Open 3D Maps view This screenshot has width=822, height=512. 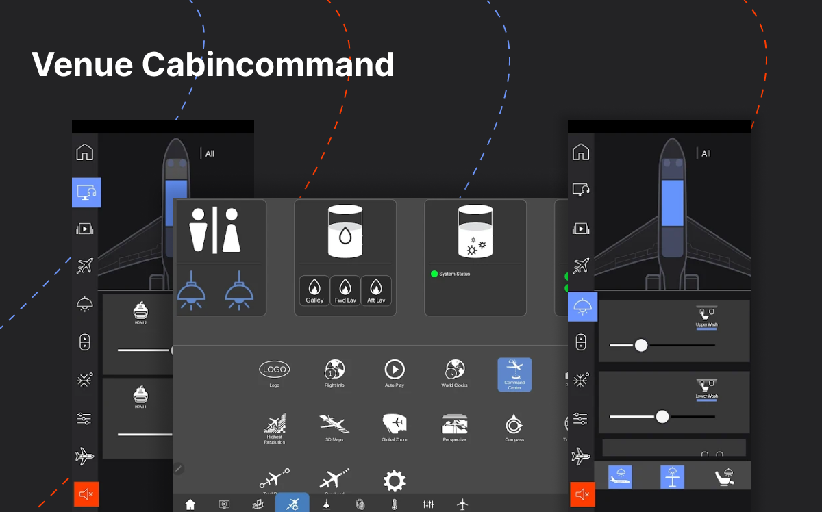(334, 424)
